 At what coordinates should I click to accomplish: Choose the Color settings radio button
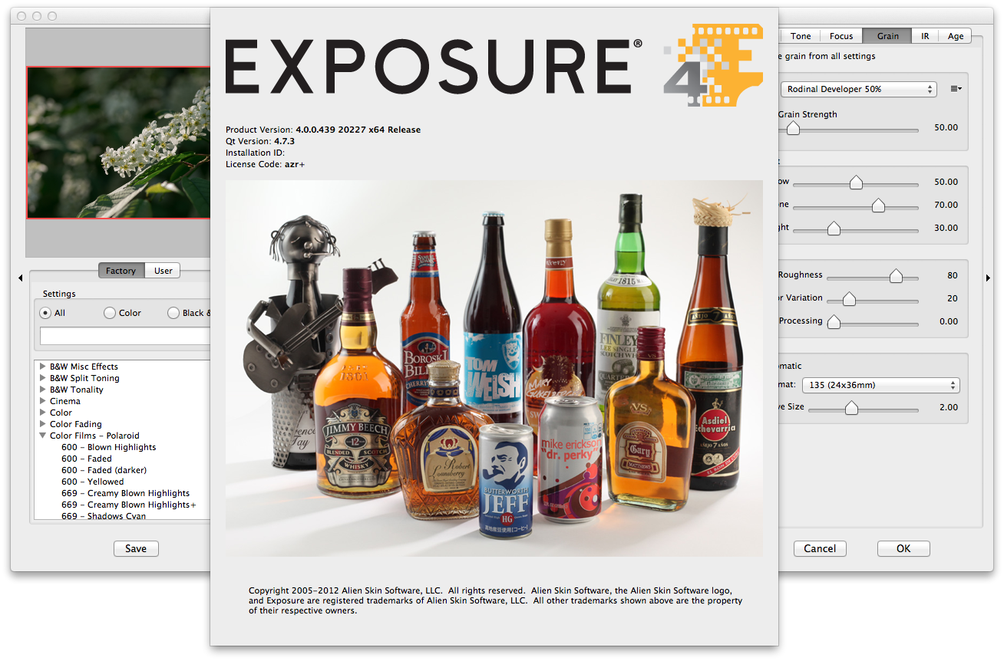[110, 313]
